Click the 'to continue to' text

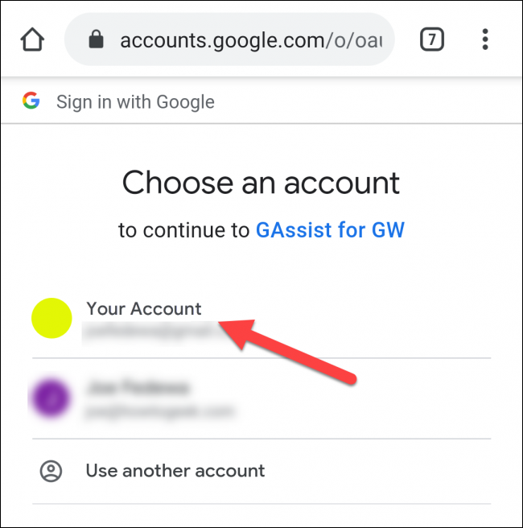point(183,230)
